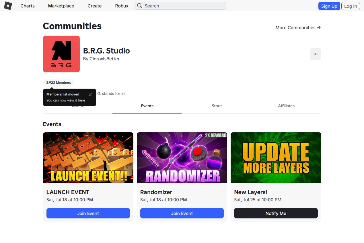This screenshot has height=243, width=364.
Task: Open the Update More Layers thumbnail
Action: (x=276, y=158)
